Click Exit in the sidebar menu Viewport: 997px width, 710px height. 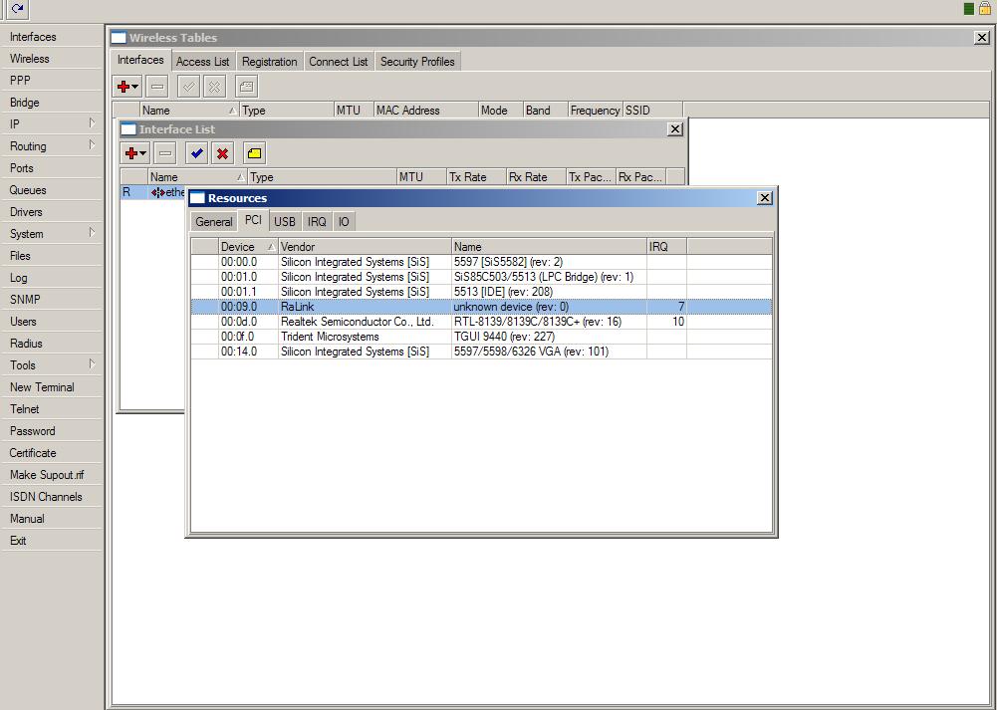tap(51, 541)
